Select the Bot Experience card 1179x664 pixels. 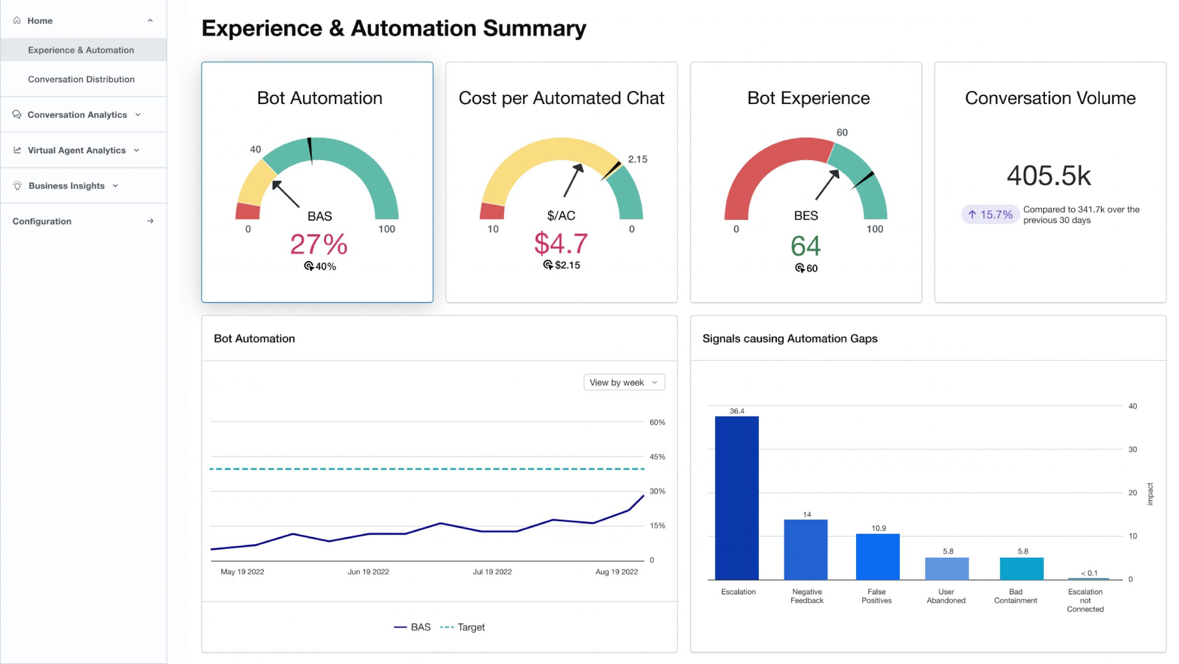click(805, 182)
